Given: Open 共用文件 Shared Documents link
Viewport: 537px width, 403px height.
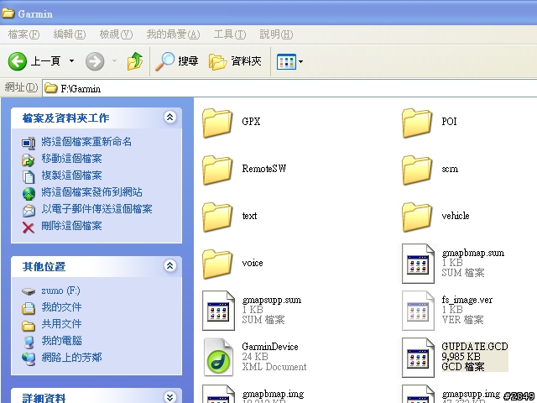Looking at the screenshot, I should coord(61,324).
